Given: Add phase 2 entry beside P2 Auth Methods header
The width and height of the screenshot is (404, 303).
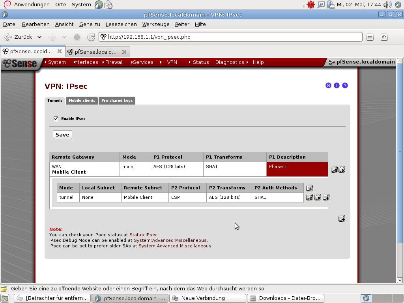Looking at the screenshot, I should [309, 188].
